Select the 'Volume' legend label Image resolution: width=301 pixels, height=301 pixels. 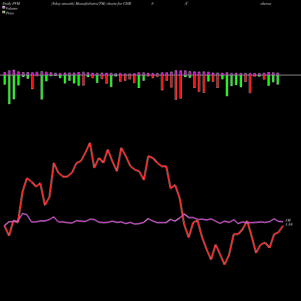11,8
